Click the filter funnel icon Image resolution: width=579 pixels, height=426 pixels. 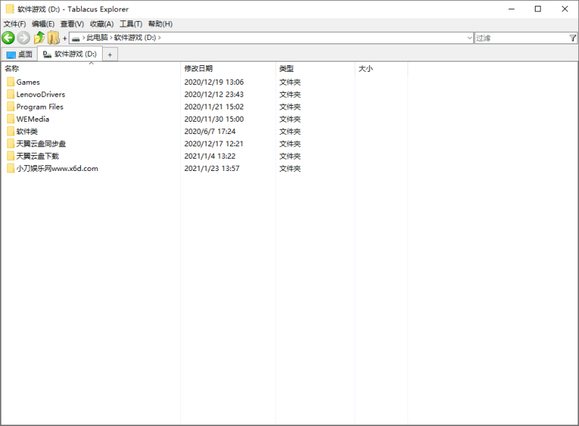tap(572, 38)
